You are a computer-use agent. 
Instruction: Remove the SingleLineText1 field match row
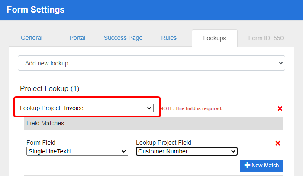[278, 143]
